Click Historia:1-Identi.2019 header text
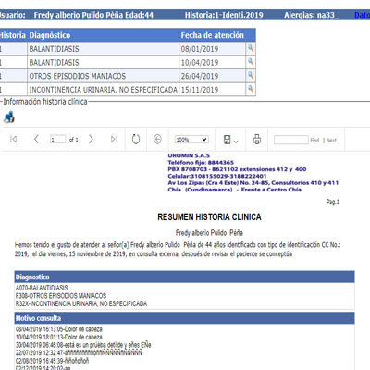Screen dimensions: 370x370 tap(224, 15)
